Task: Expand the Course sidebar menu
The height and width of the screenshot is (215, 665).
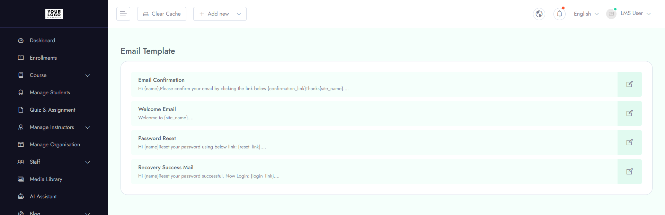Action: [54, 75]
